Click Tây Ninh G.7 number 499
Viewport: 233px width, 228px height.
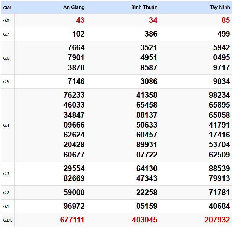point(223,34)
